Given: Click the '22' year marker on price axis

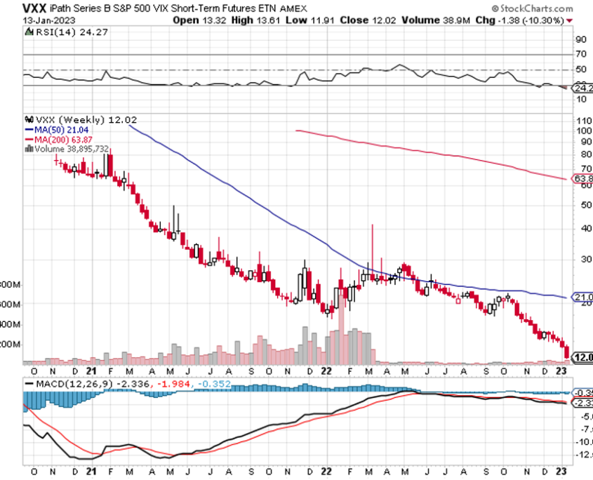Looking at the screenshot, I should (326, 371).
